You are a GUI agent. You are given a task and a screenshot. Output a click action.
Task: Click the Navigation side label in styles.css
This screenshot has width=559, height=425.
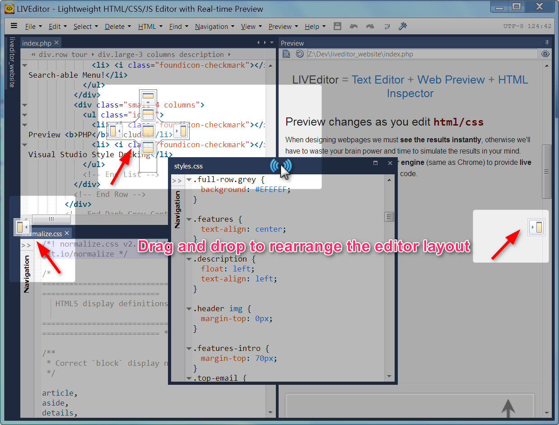[177, 209]
